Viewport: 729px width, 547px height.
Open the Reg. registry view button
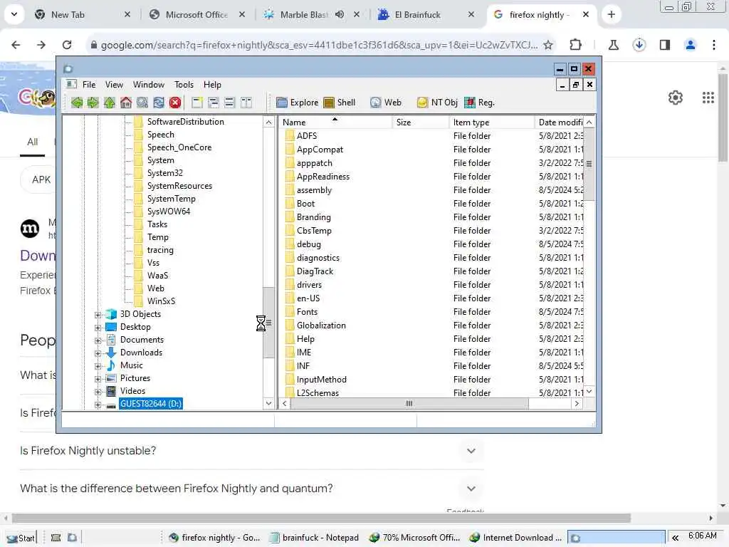[x=479, y=103]
